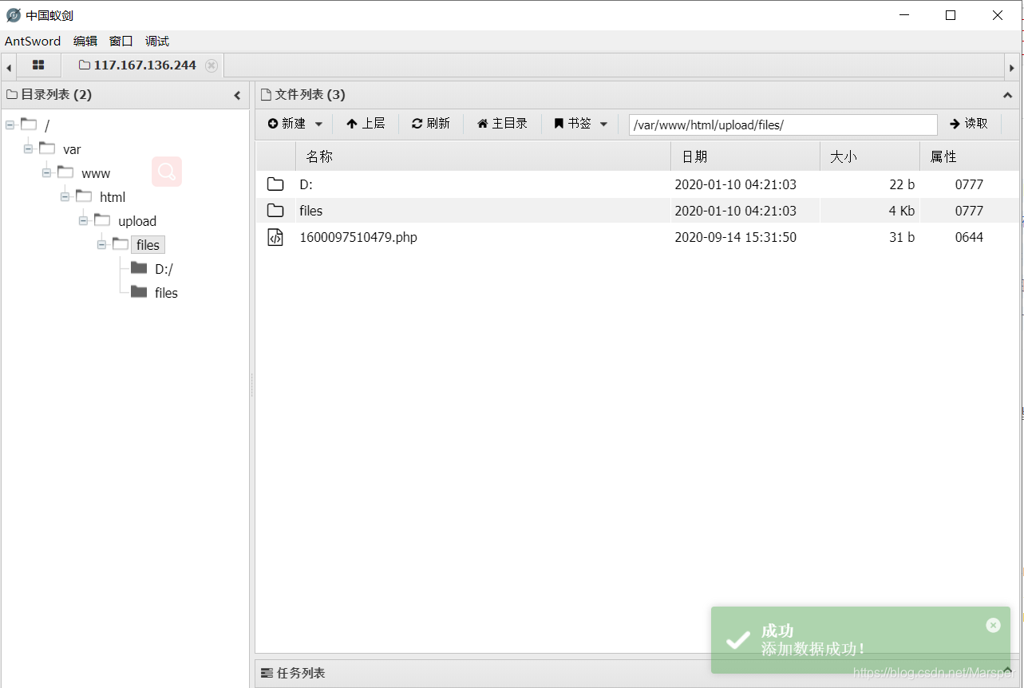
Task: Go up with the 上层 button
Action: click(x=366, y=124)
